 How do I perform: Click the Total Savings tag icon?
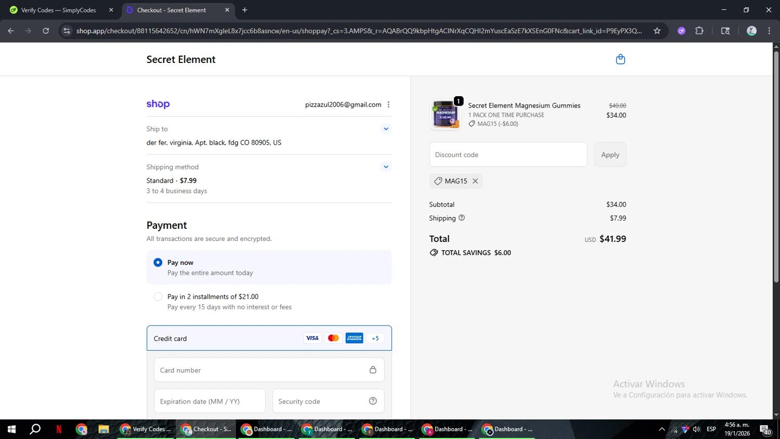pyautogui.click(x=434, y=253)
